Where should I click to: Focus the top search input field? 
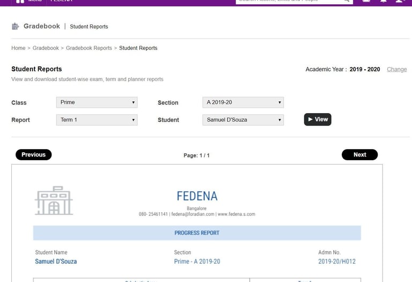click(290, 1)
